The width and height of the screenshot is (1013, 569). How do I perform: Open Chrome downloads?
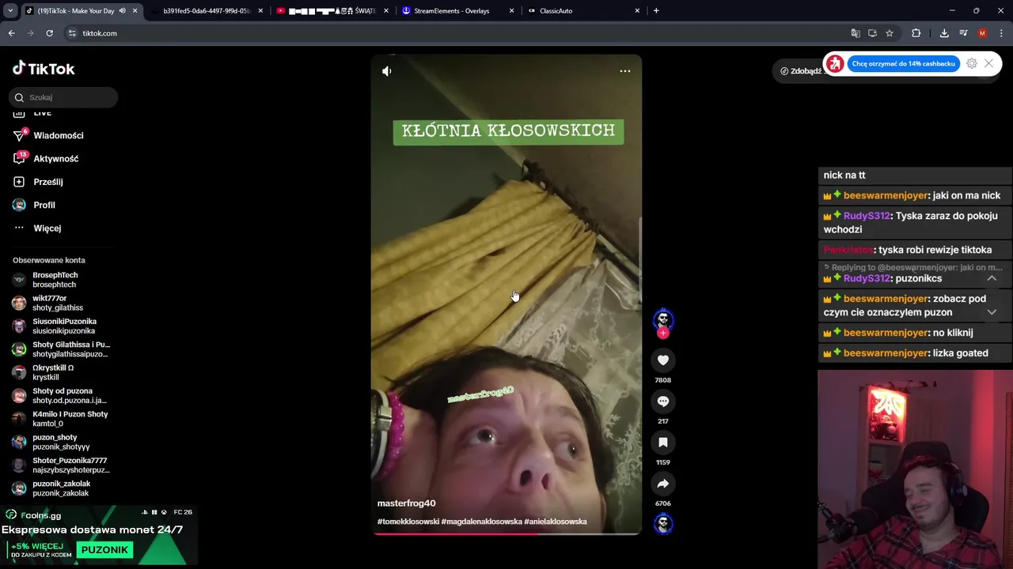[944, 33]
